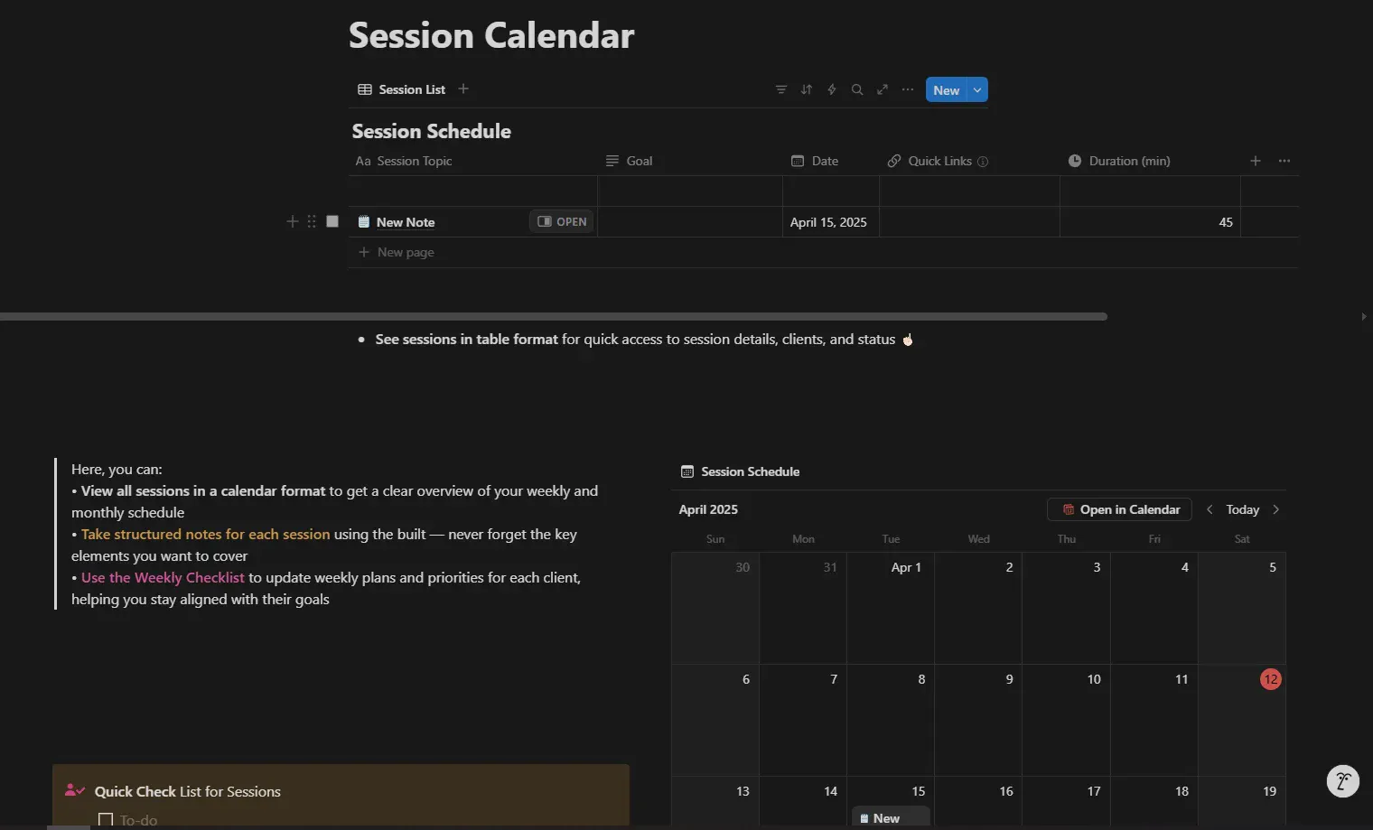This screenshot has width=1373, height=830.
Task: Go to previous month in the calendar
Action: [1210, 509]
